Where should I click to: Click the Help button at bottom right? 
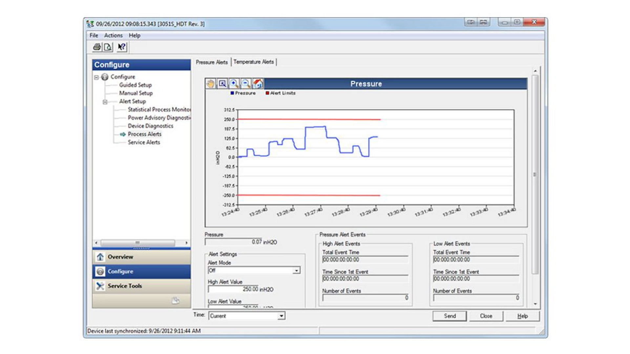[x=522, y=316]
